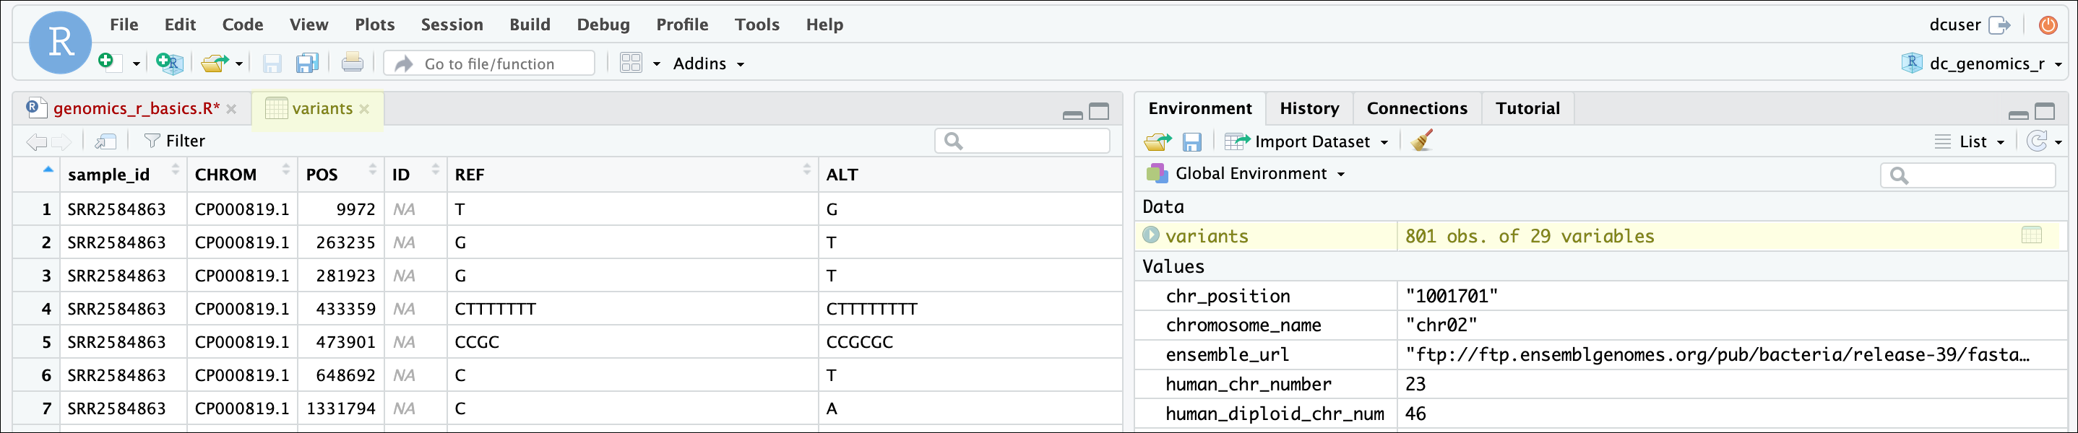This screenshot has width=2078, height=433.
Task: Click the save document icon
Action: [272, 63]
